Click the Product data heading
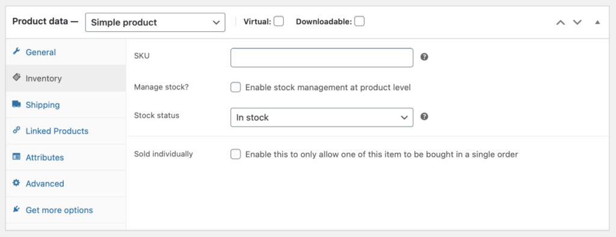 (x=46, y=21)
